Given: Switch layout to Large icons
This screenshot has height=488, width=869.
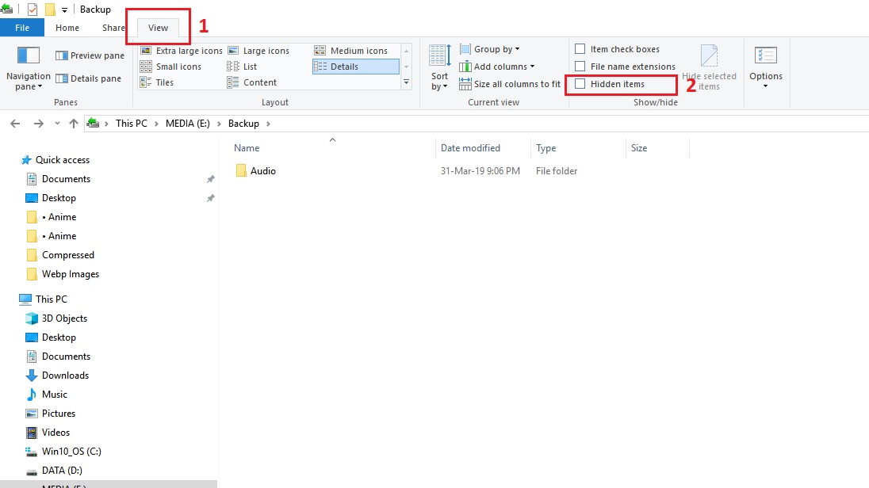Looking at the screenshot, I should coord(258,51).
